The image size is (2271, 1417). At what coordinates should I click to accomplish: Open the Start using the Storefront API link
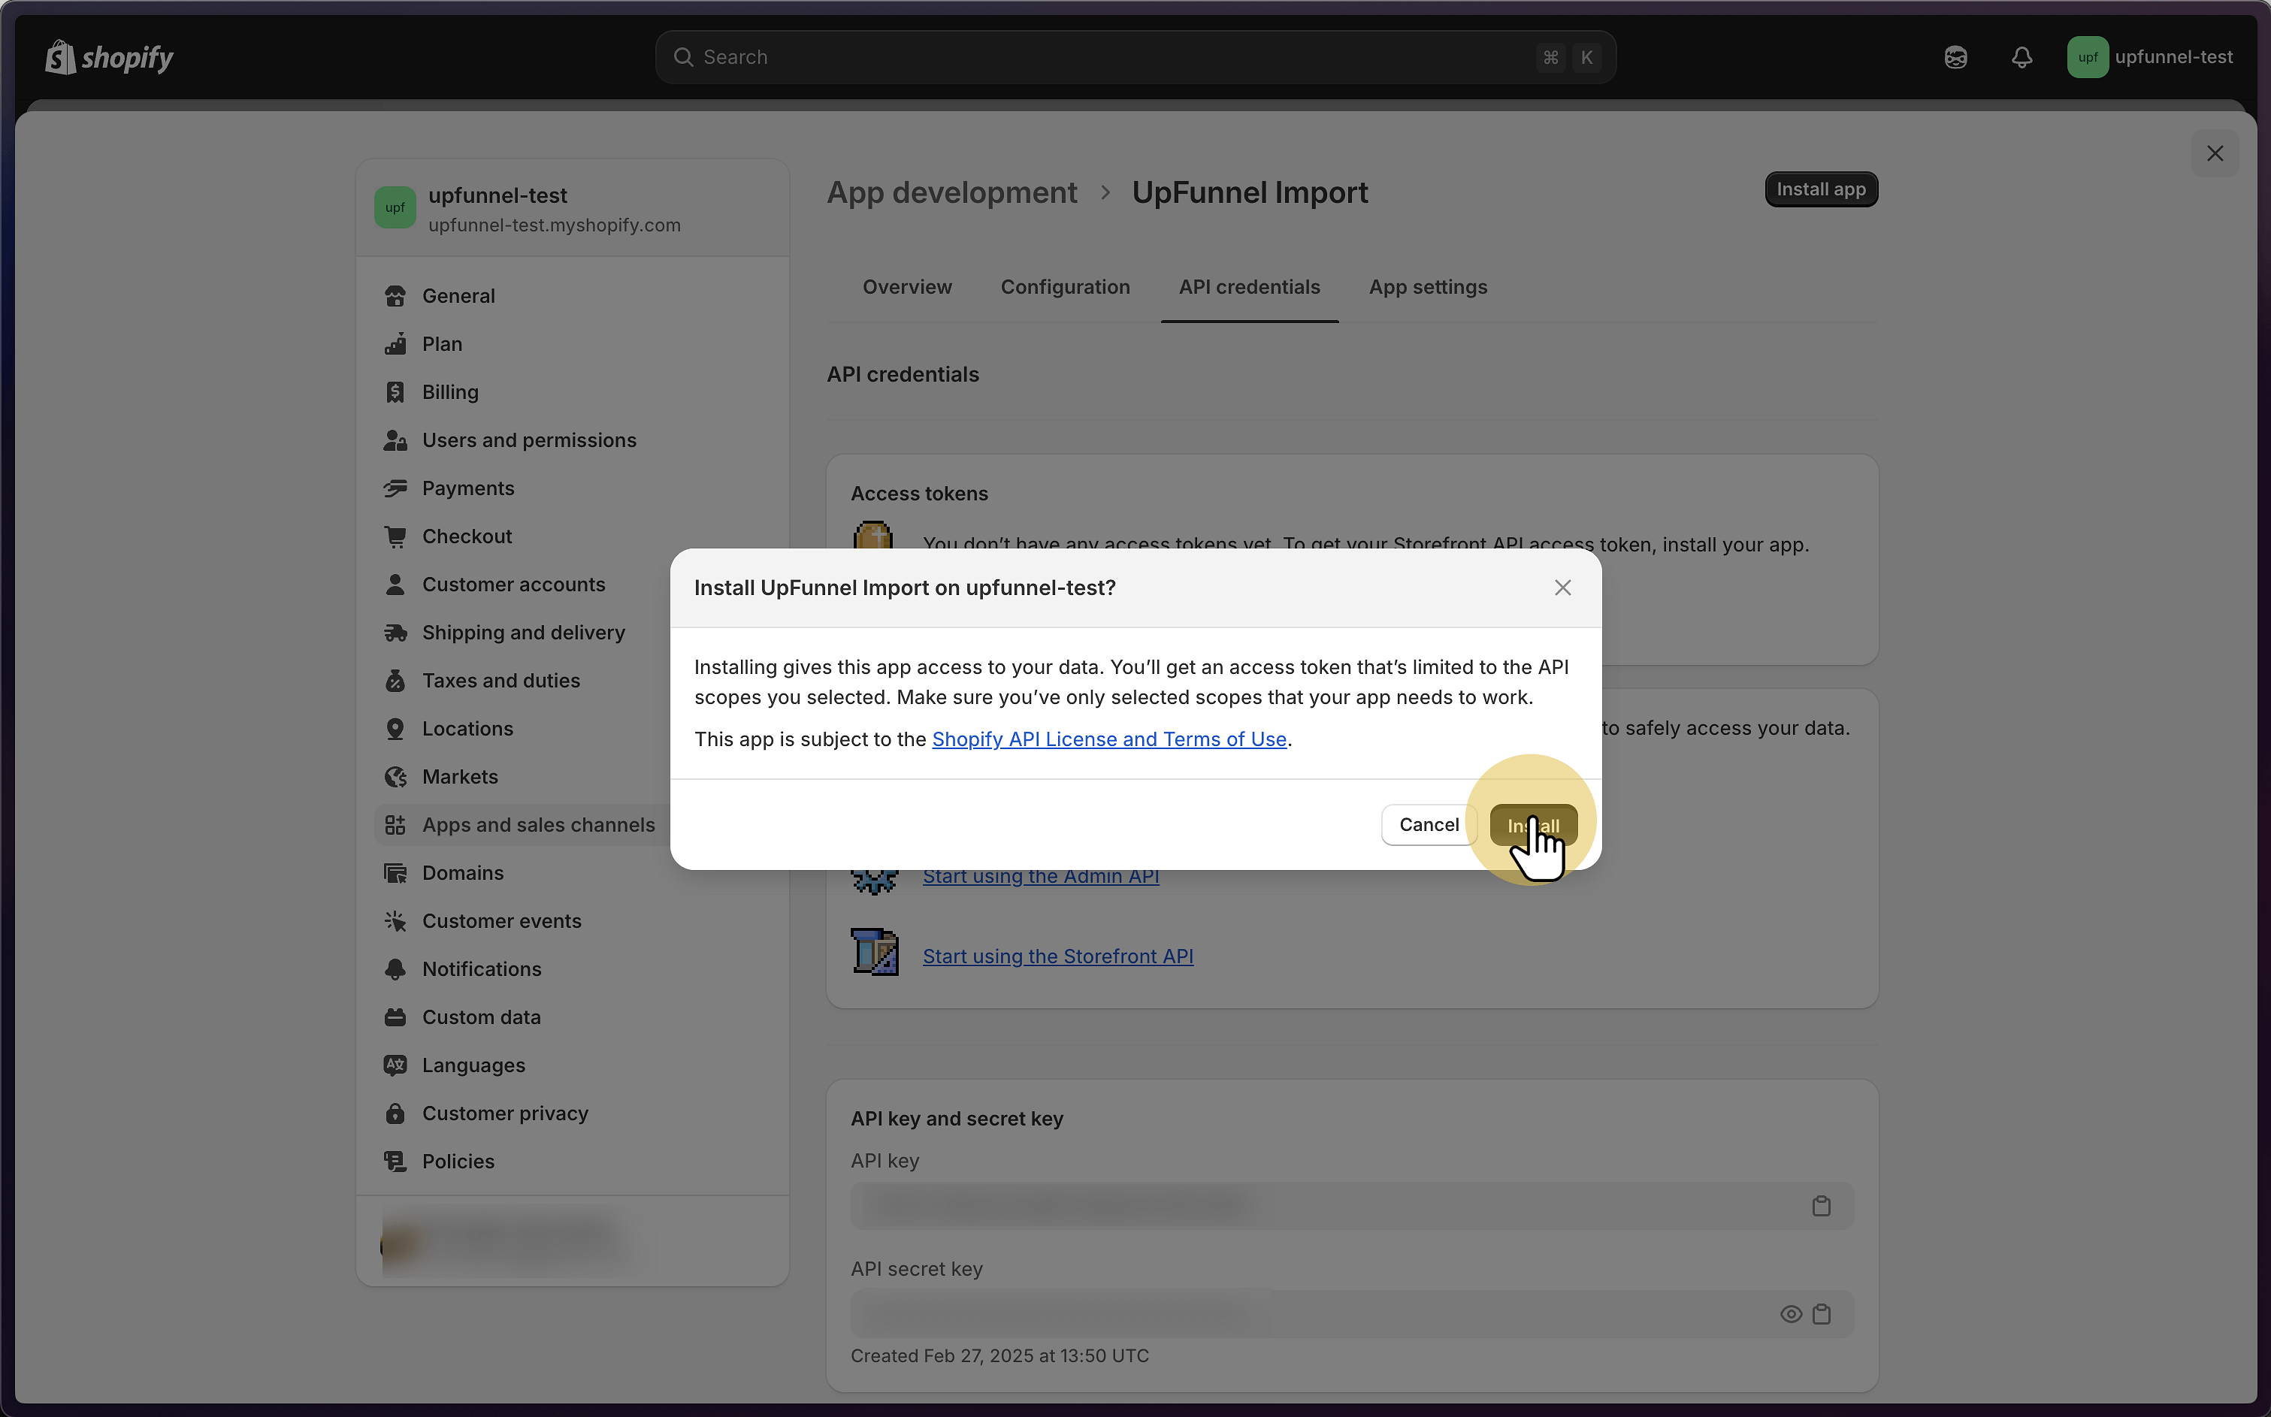point(1057,956)
